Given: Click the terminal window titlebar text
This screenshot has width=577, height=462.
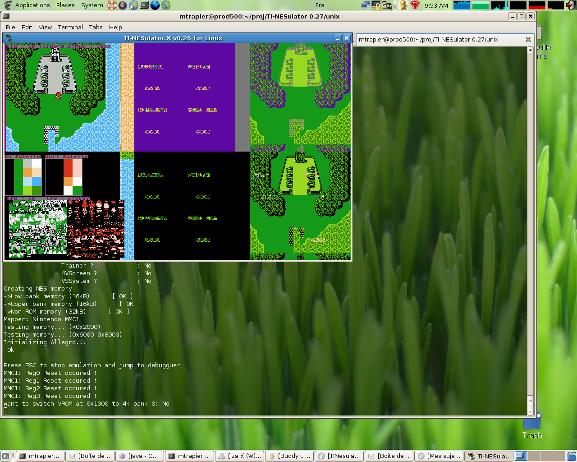Looking at the screenshot, I should 260,16.
